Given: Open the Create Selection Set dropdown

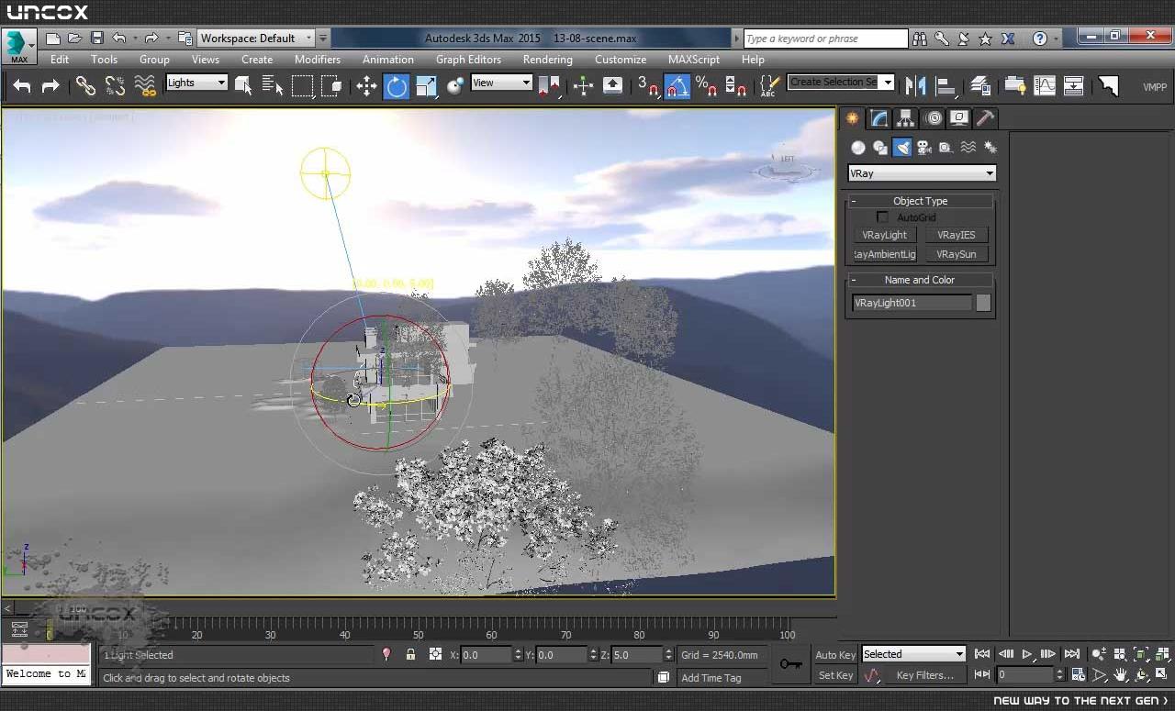Looking at the screenshot, I should (840, 83).
